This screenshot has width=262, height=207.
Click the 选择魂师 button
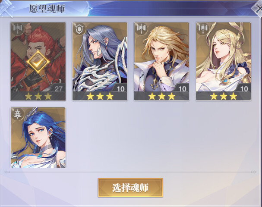click(130, 188)
